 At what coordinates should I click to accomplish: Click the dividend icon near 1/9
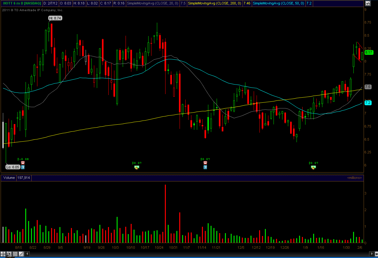(313, 167)
